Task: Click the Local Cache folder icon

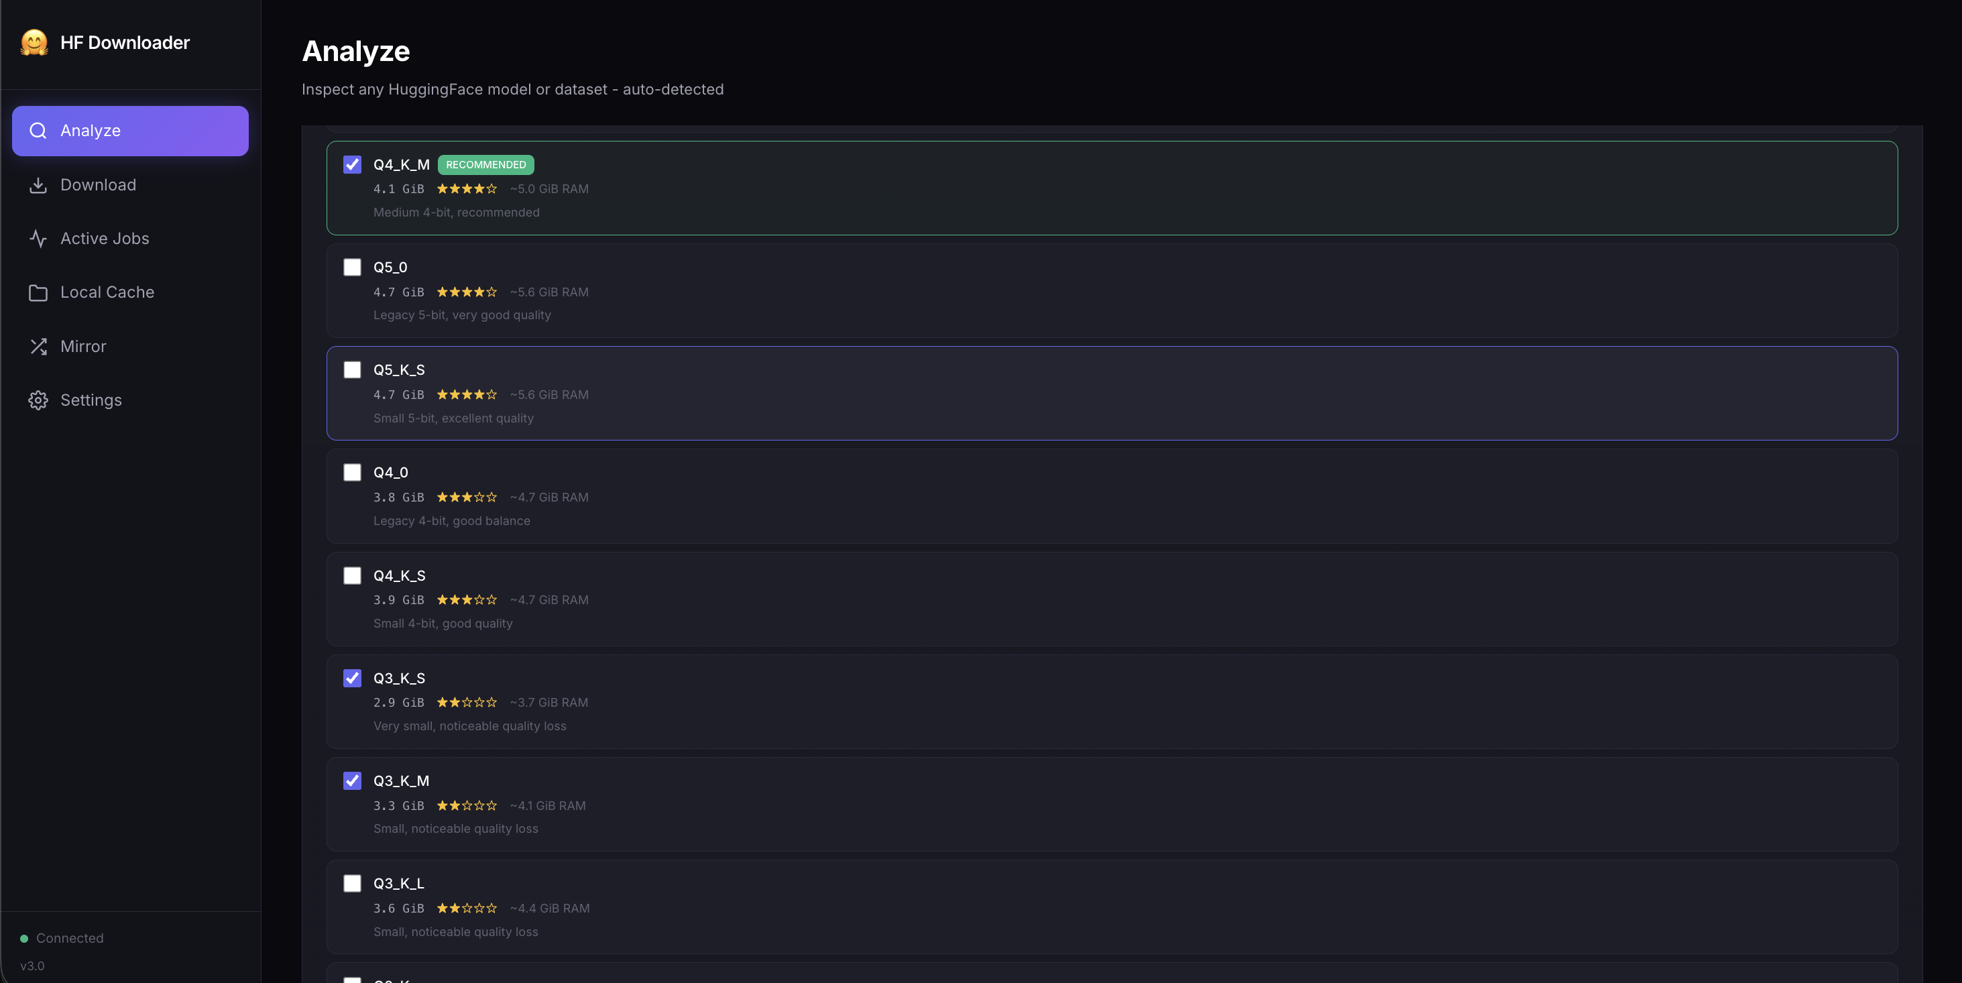Action: [x=38, y=292]
